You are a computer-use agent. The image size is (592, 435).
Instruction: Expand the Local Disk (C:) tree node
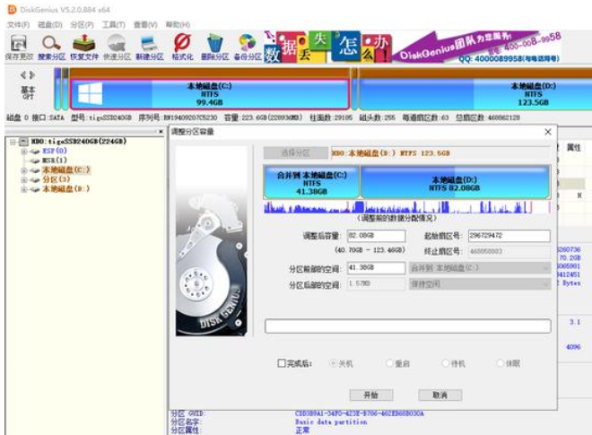tap(24, 170)
